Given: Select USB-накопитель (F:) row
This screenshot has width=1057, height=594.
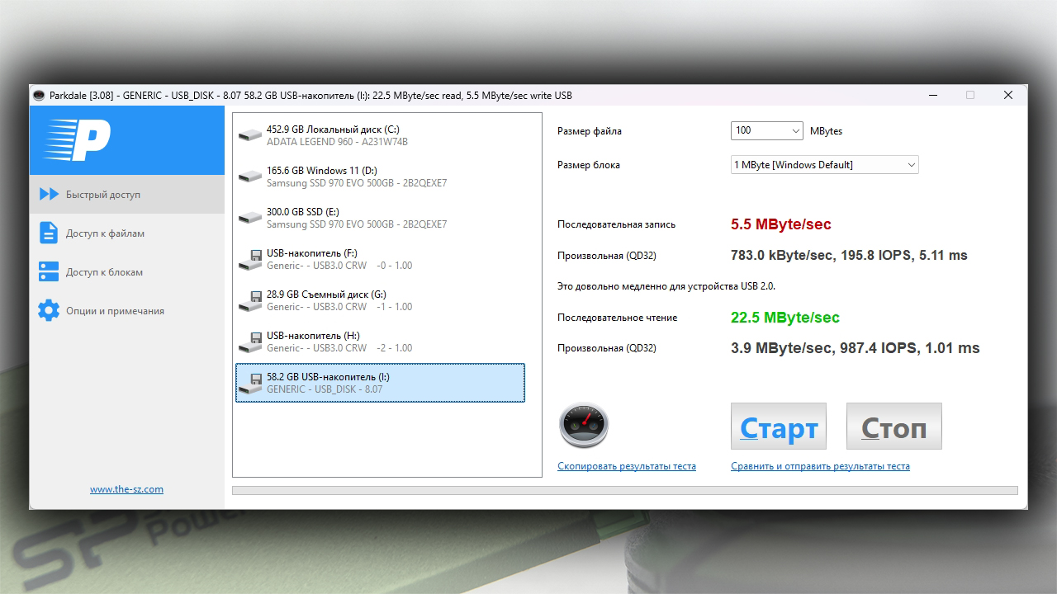Looking at the screenshot, I should point(380,259).
